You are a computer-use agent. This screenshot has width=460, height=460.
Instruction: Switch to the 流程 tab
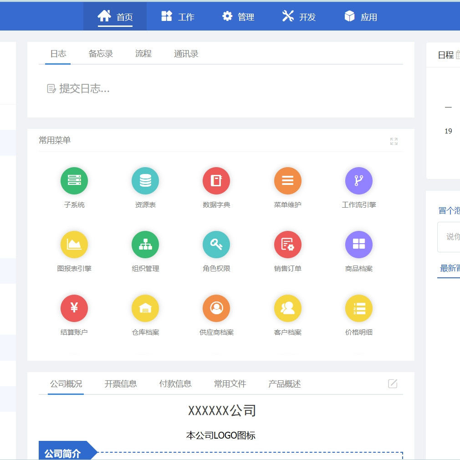(x=143, y=54)
